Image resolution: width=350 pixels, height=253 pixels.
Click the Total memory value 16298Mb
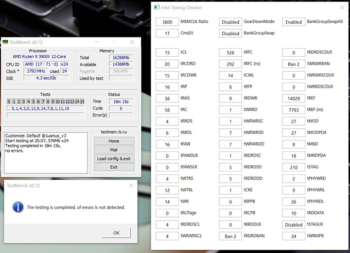[121, 57]
